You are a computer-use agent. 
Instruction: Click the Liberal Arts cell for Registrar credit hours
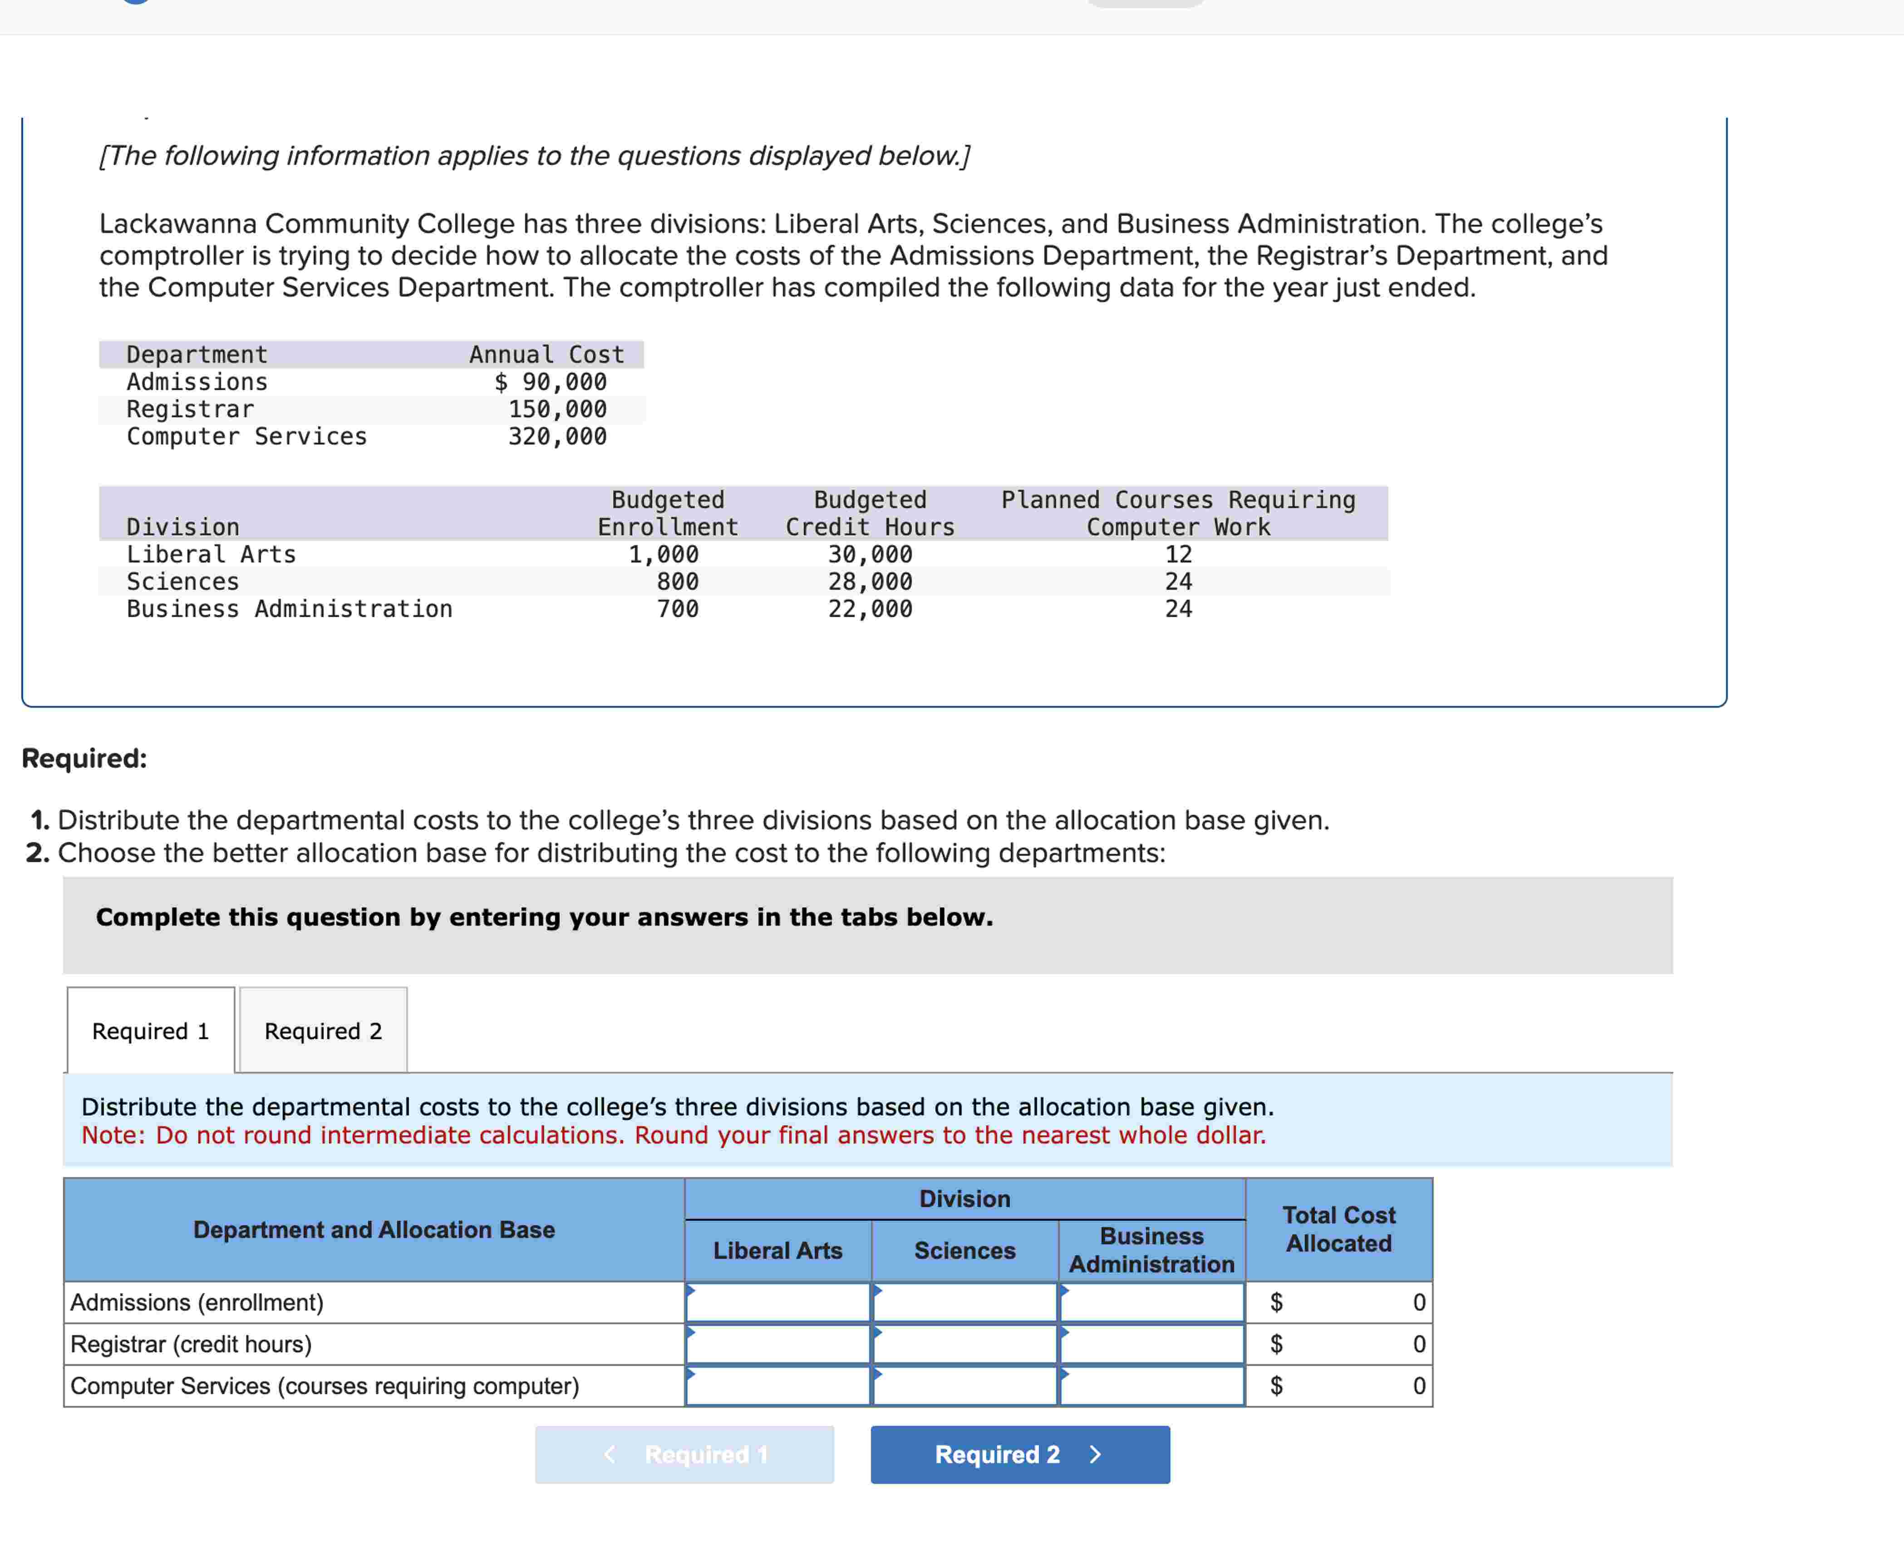pos(776,1344)
